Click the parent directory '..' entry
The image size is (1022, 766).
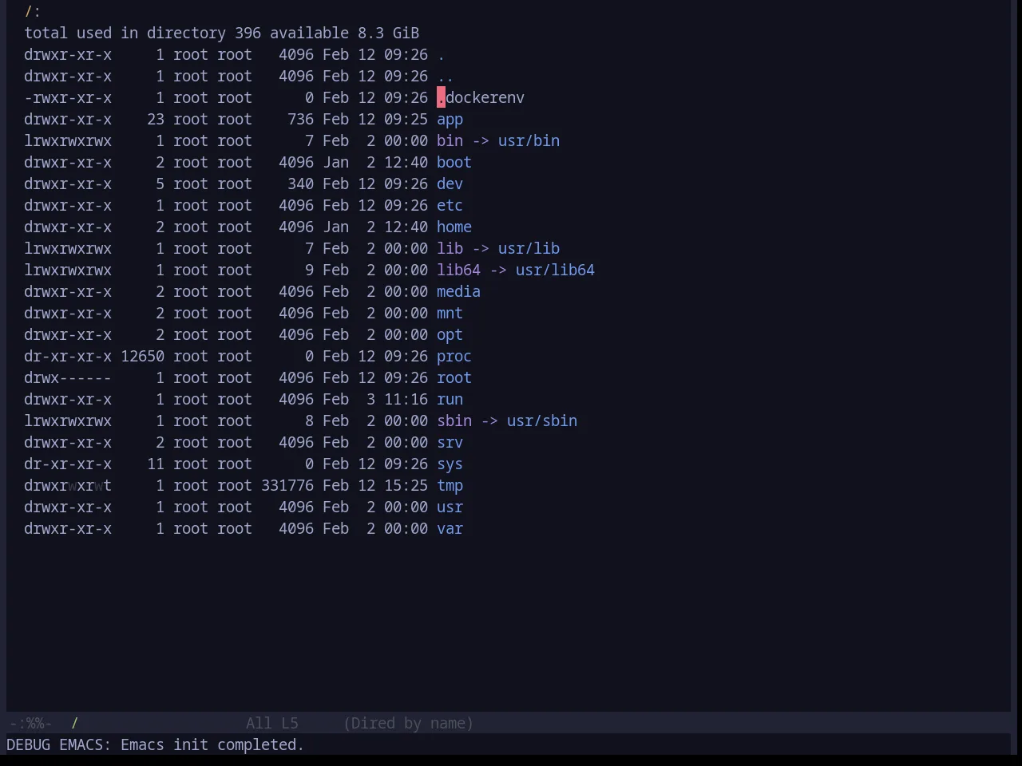pos(446,77)
